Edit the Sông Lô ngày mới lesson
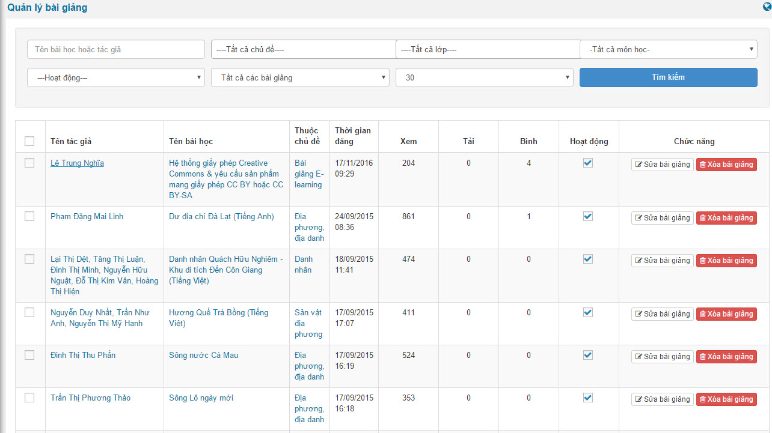 coord(662,399)
